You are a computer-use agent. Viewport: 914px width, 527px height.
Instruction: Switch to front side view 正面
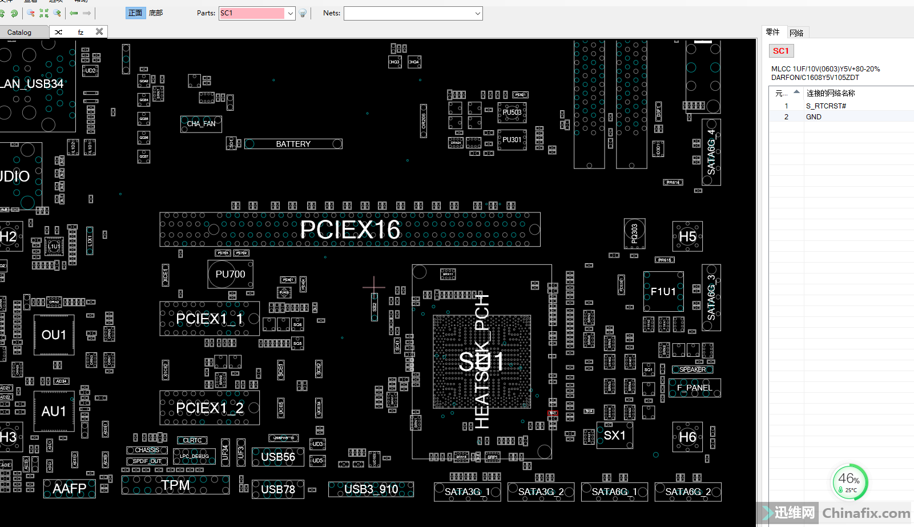[135, 13]
